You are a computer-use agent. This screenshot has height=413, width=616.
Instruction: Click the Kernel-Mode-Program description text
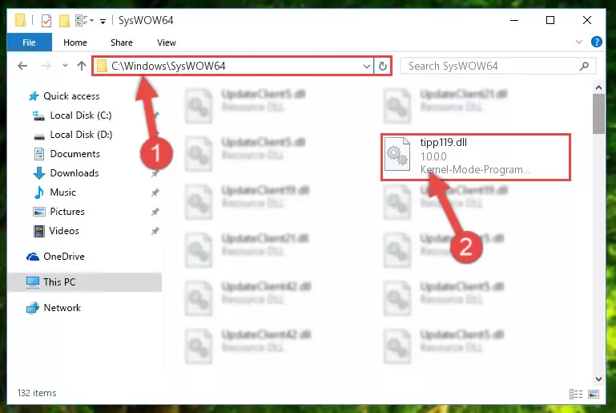click(x=475, y=169)
